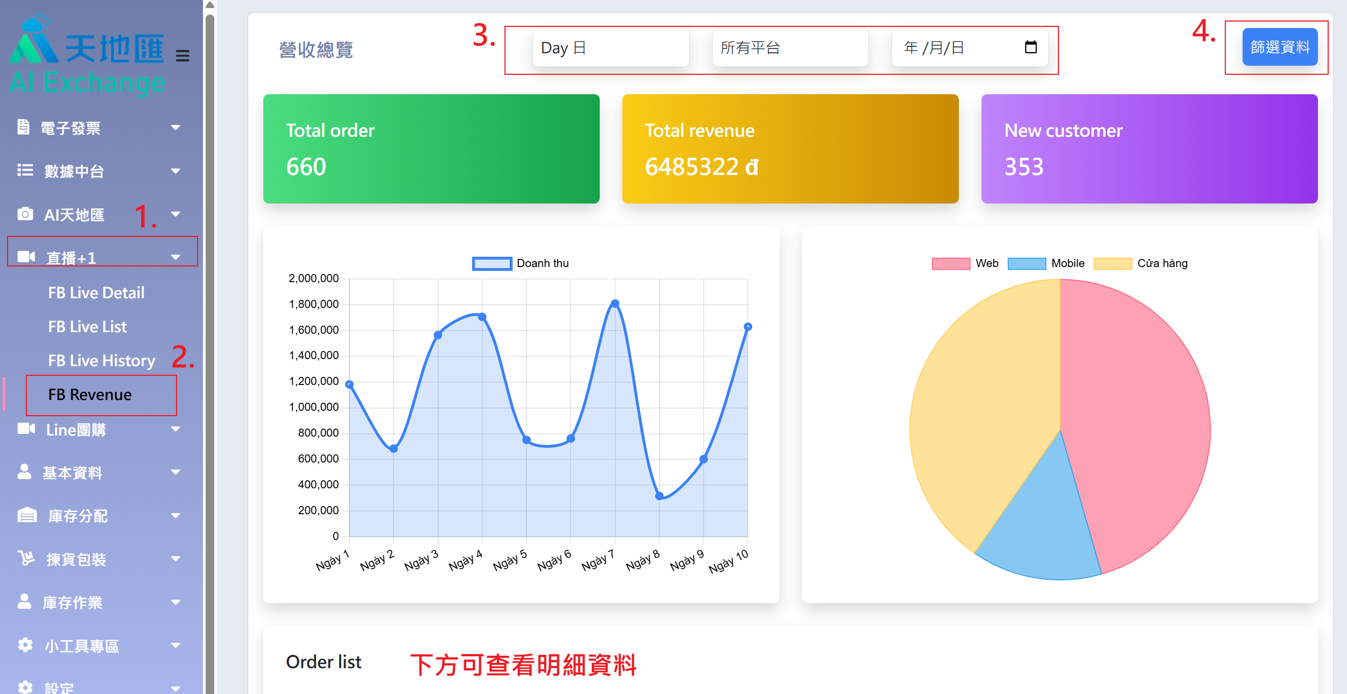The height and width of the screenshot is (694, 1347).
Task: Open FB Live Detail link
Action: click(96, 292)
